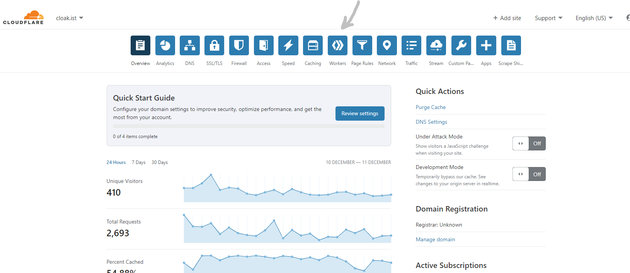Switch to the 30 Days tab
Image resolution: width=630 pixels, height=273 pixels.
[x=160, y=162]
